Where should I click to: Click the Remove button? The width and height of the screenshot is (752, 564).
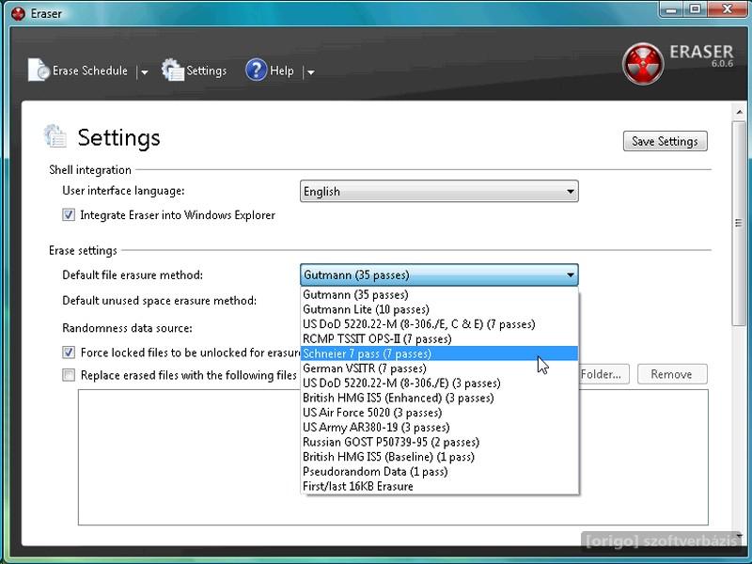tap(672, 374)
